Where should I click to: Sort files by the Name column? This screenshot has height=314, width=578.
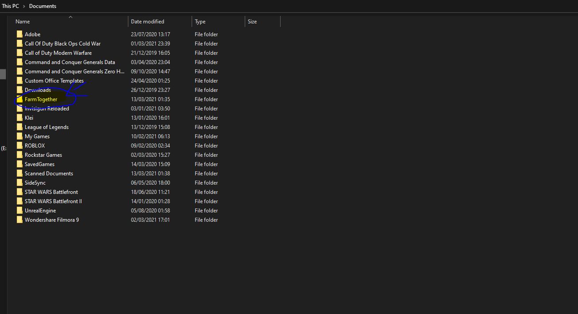[23, 22]
